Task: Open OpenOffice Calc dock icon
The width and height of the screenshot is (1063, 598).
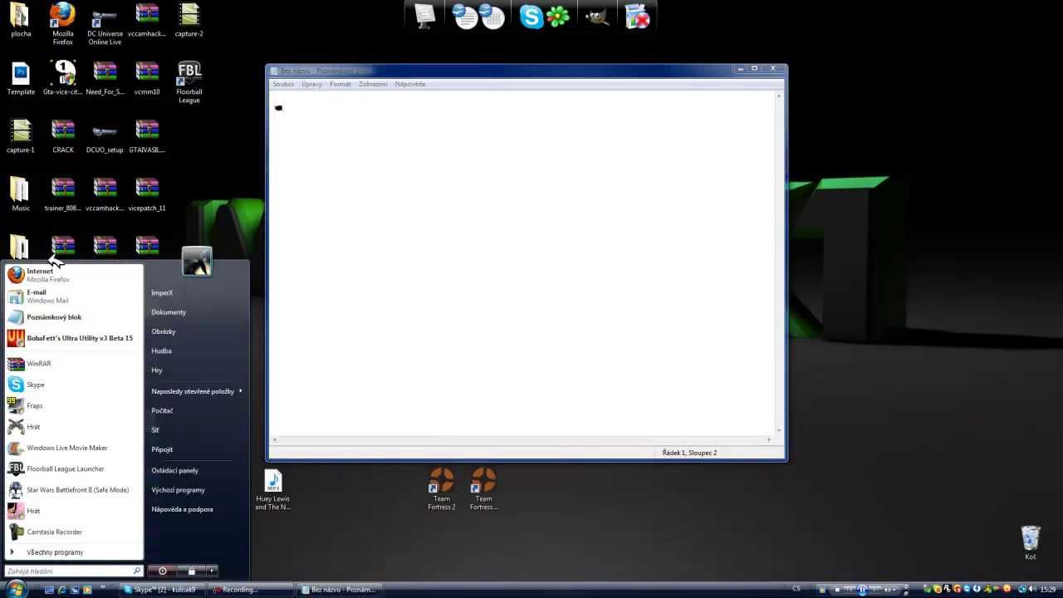Action: coord(492,17)
